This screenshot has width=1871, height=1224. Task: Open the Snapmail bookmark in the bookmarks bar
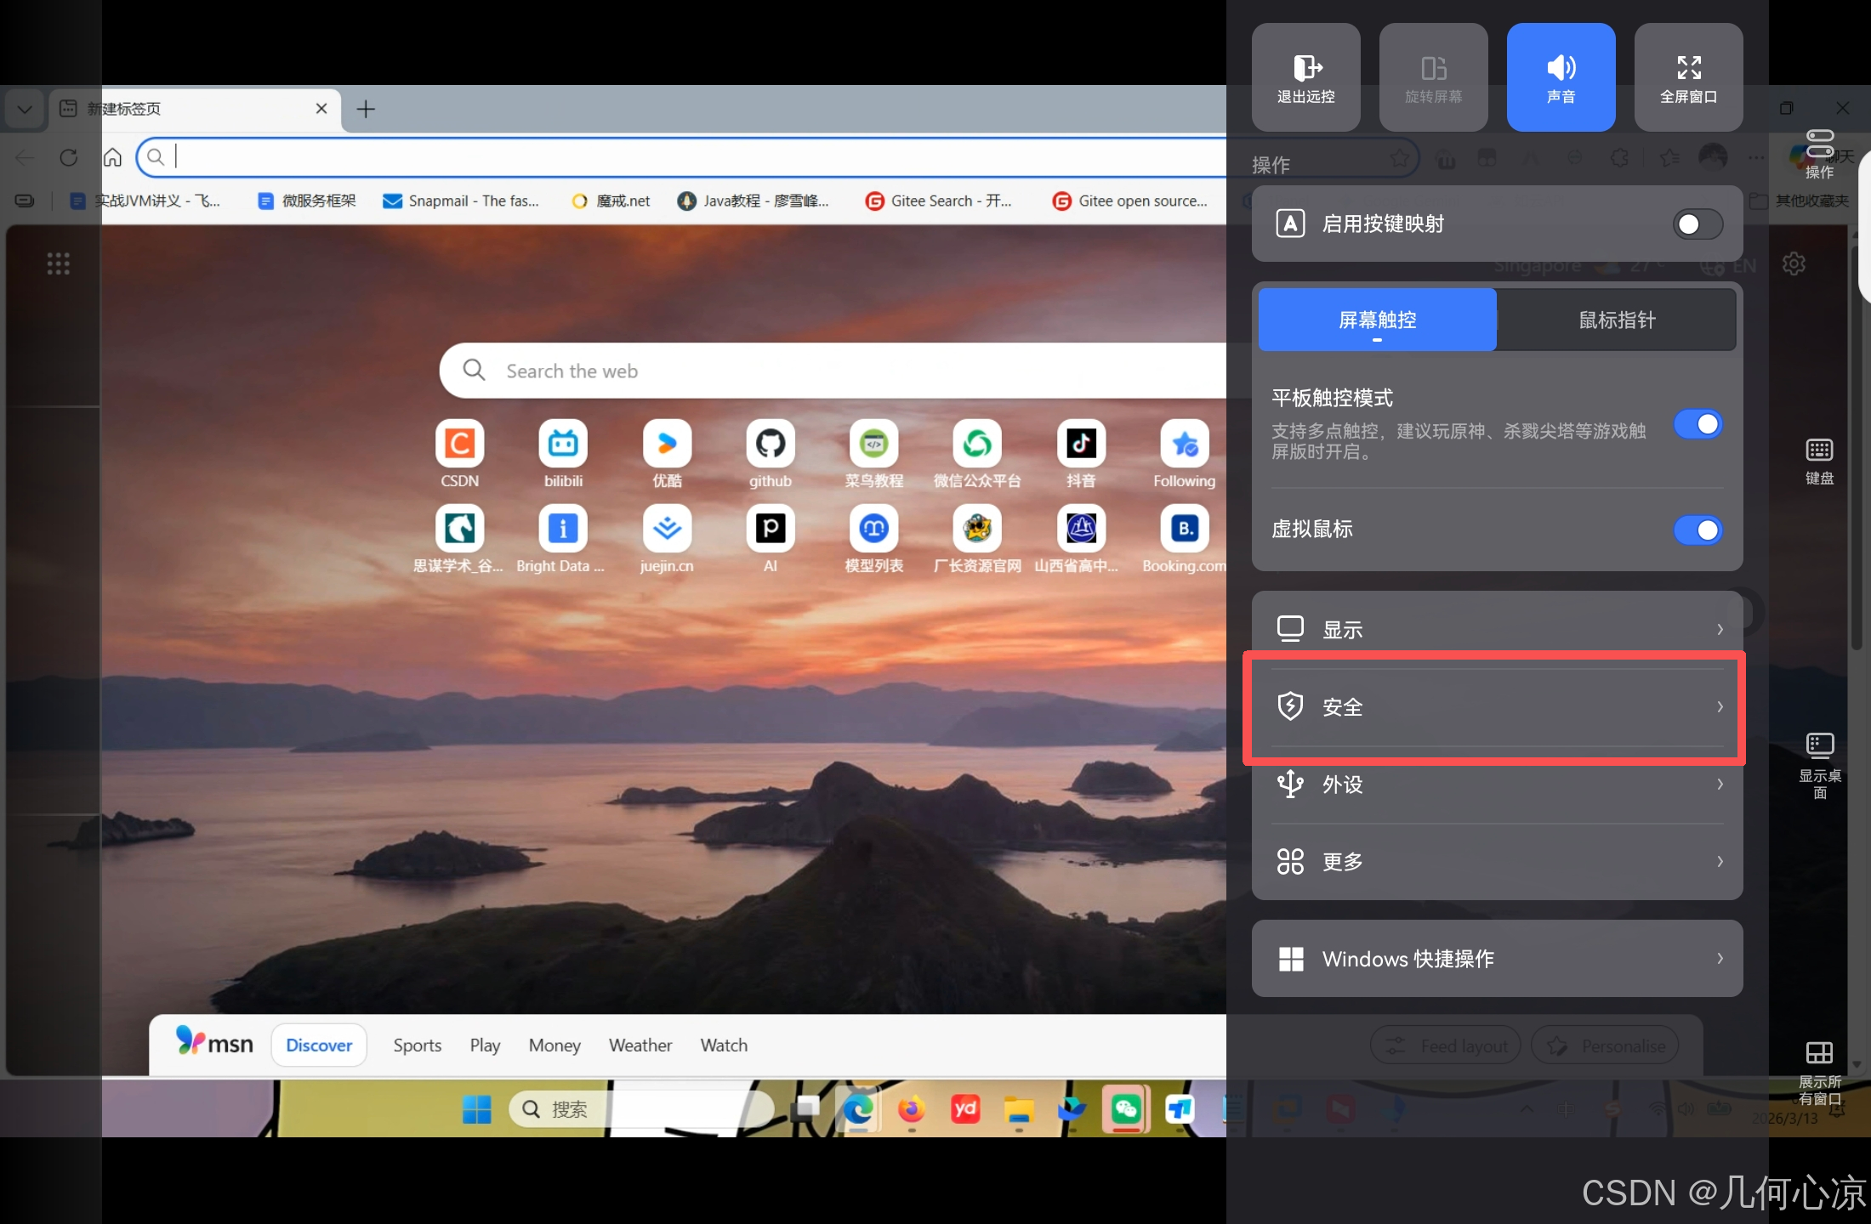(x=461, y=201)
